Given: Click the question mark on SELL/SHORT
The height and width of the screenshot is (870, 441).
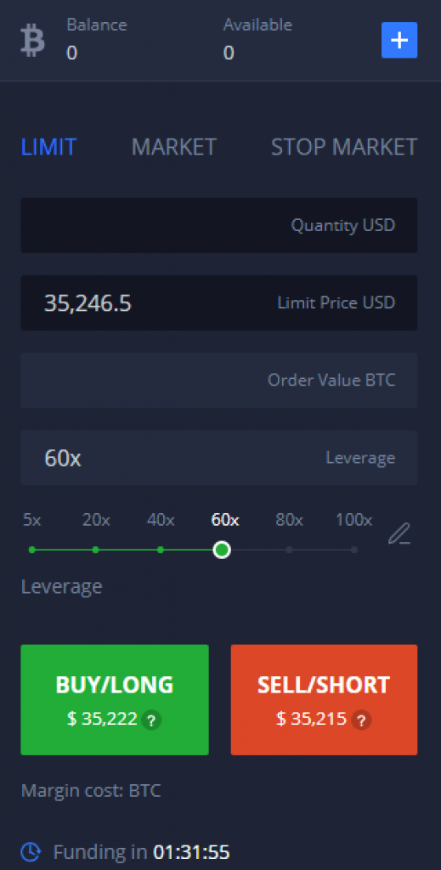Looking at the screenshot, I should 361,720.
